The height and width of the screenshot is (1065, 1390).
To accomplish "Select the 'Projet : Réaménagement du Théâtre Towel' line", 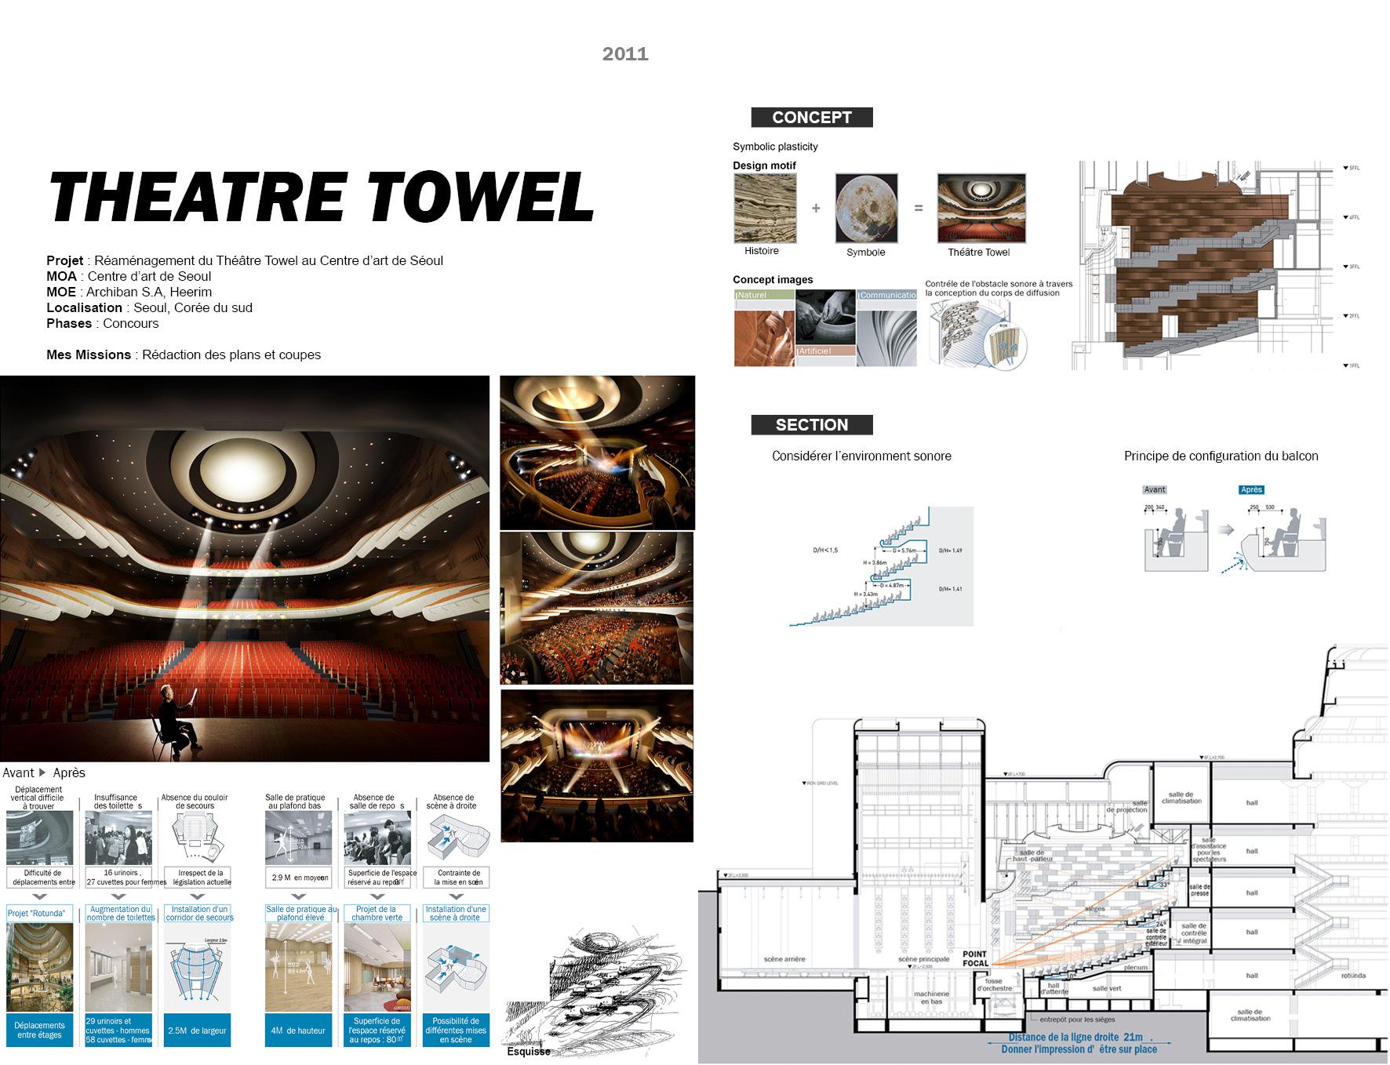I will 245,260.
